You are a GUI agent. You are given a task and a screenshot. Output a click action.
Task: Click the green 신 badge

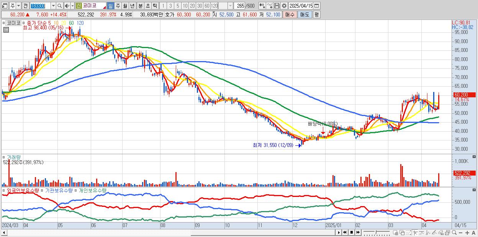pyautogui.click(x=79, y=6)
